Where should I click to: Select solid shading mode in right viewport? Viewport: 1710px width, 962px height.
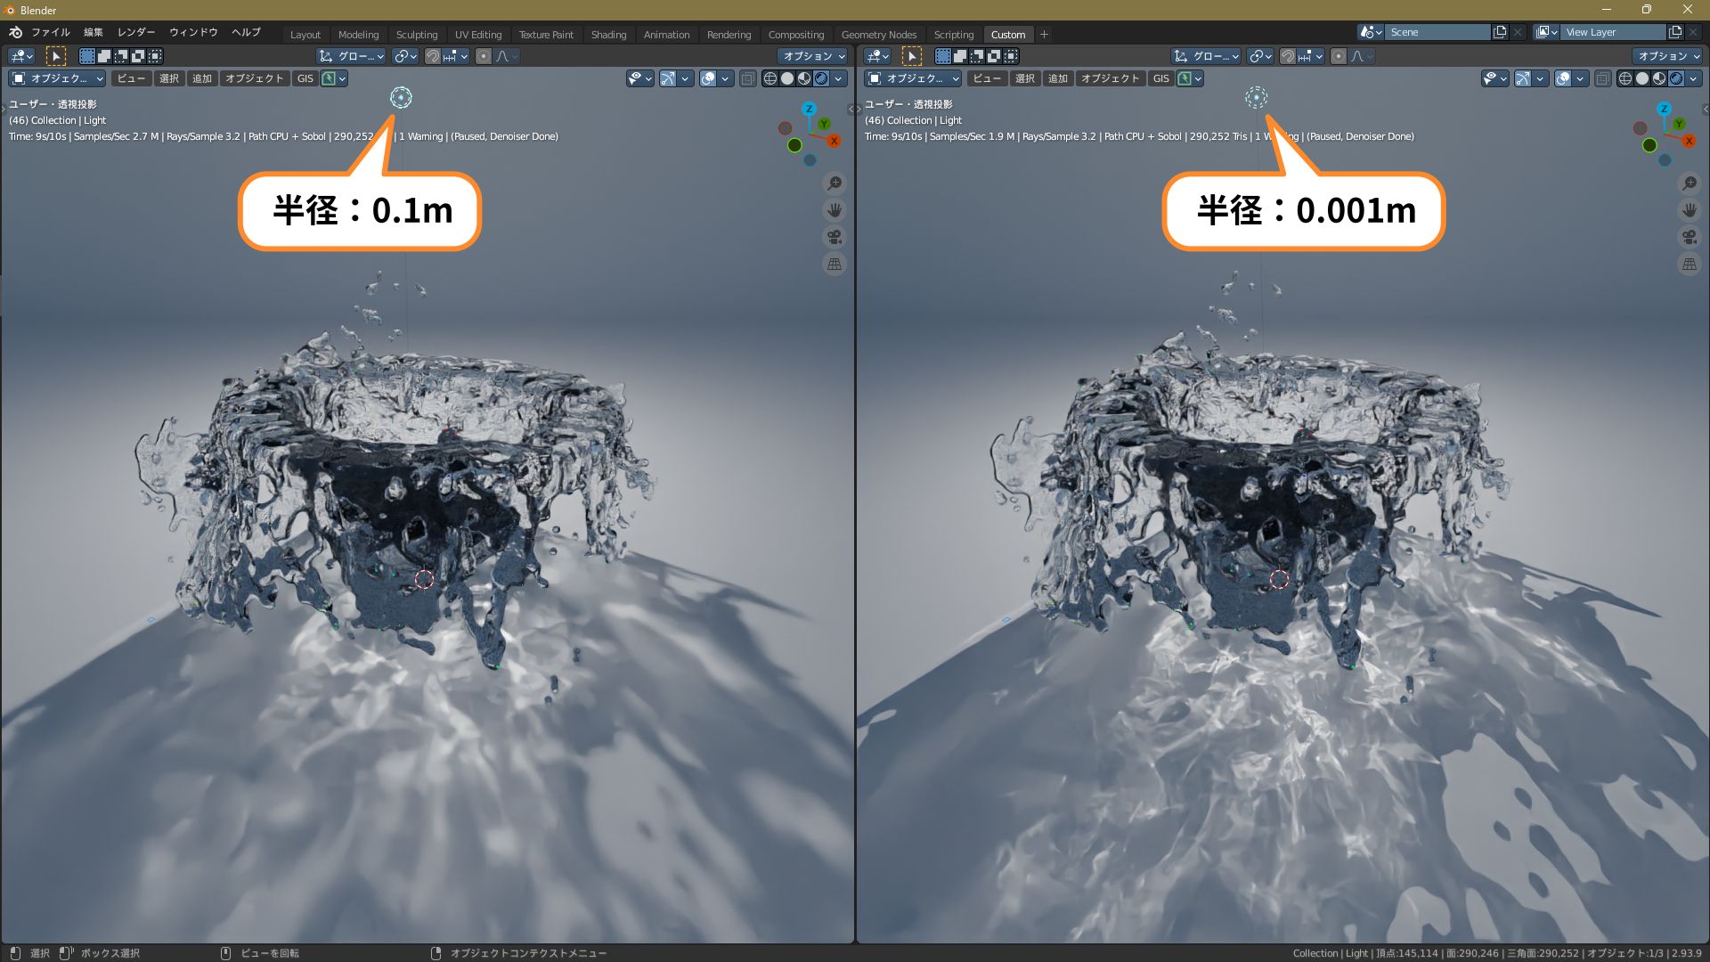pos(1642,78)
